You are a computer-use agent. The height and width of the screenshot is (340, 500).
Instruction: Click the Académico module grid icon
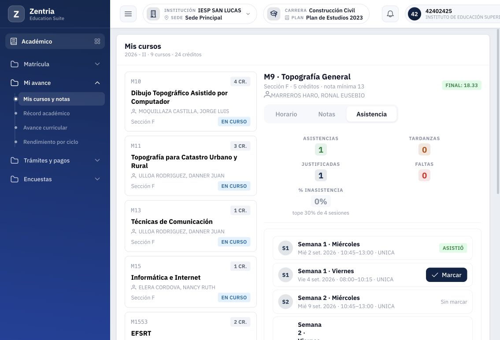[97, 41]
